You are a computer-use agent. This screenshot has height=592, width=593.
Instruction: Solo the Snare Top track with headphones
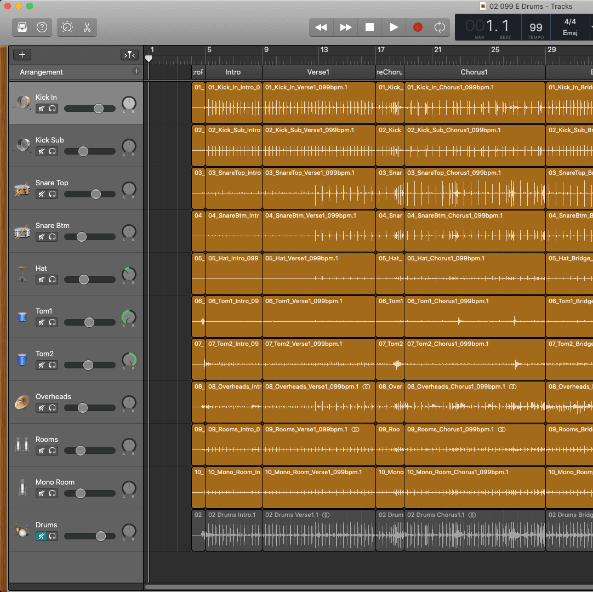click(53, 194)
